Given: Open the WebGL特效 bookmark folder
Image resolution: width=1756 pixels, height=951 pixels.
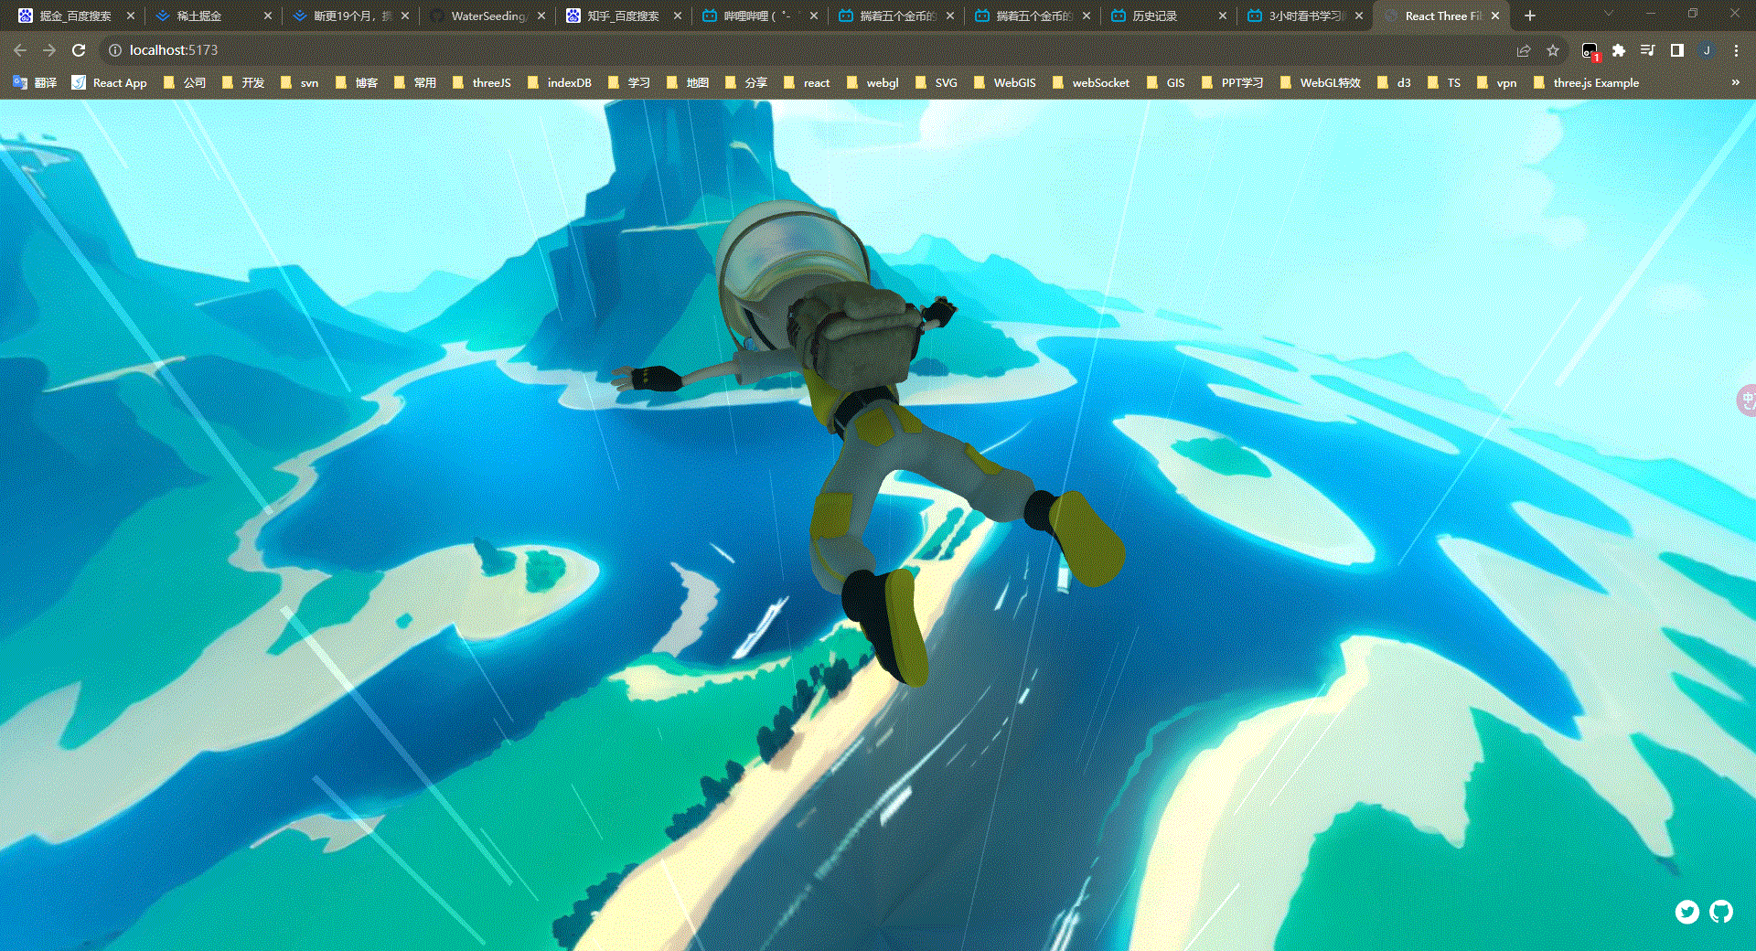Looking at the screenshot, I should 1322,82.
